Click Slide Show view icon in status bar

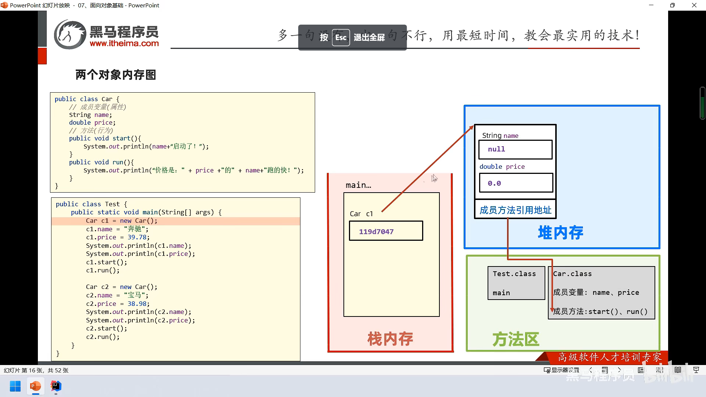pyautogui.click(x=696, y=370)
